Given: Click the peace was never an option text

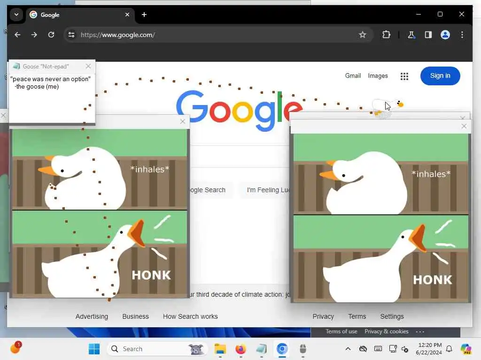Looking at the screenshot, I should click(50, 79).
